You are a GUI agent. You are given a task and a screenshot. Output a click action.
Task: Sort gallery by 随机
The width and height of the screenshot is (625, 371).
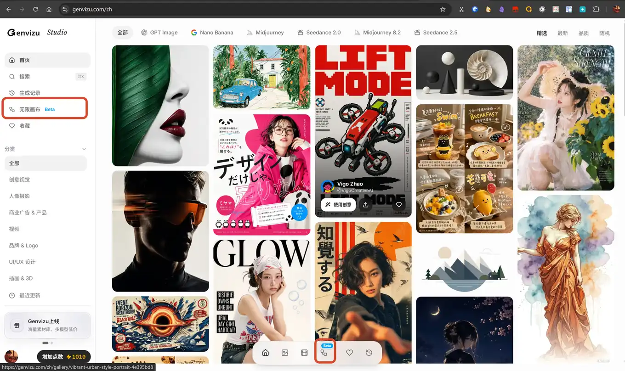click(605, 33)
